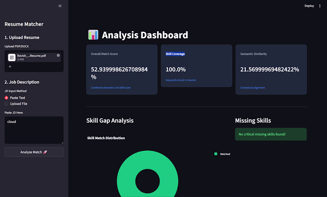Viewport: 327px width, 197px height.
Task: Click the Skill Match Distribution chart title
Action: point(106,138)
